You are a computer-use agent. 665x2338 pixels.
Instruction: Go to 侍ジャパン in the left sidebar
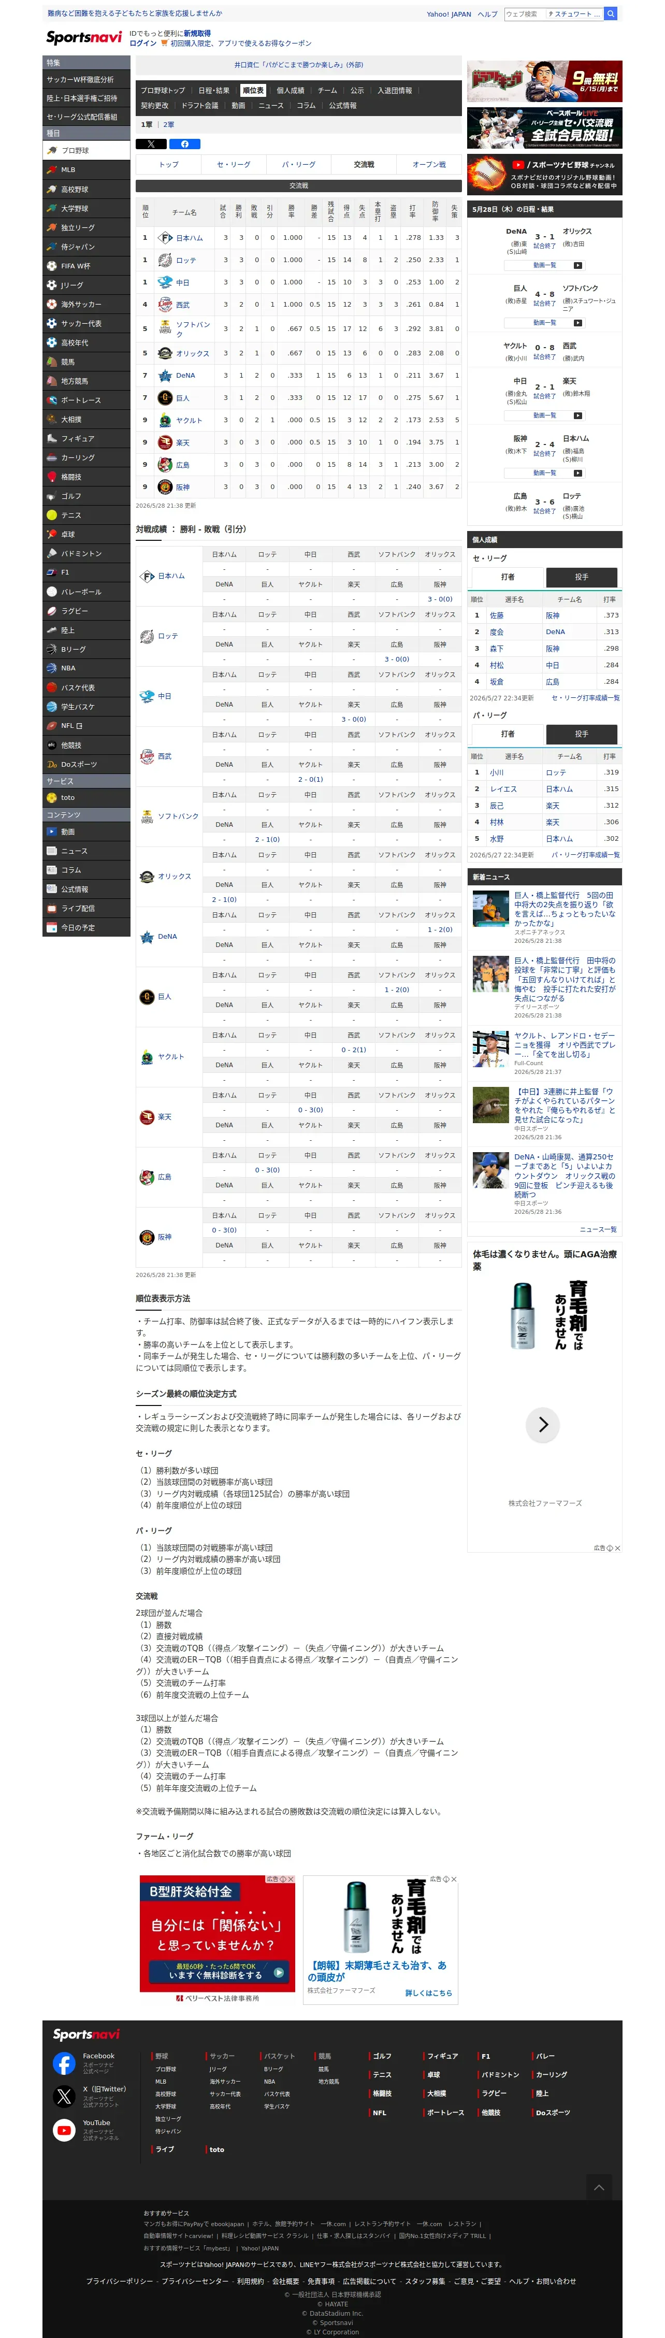(x=86, y=247)
